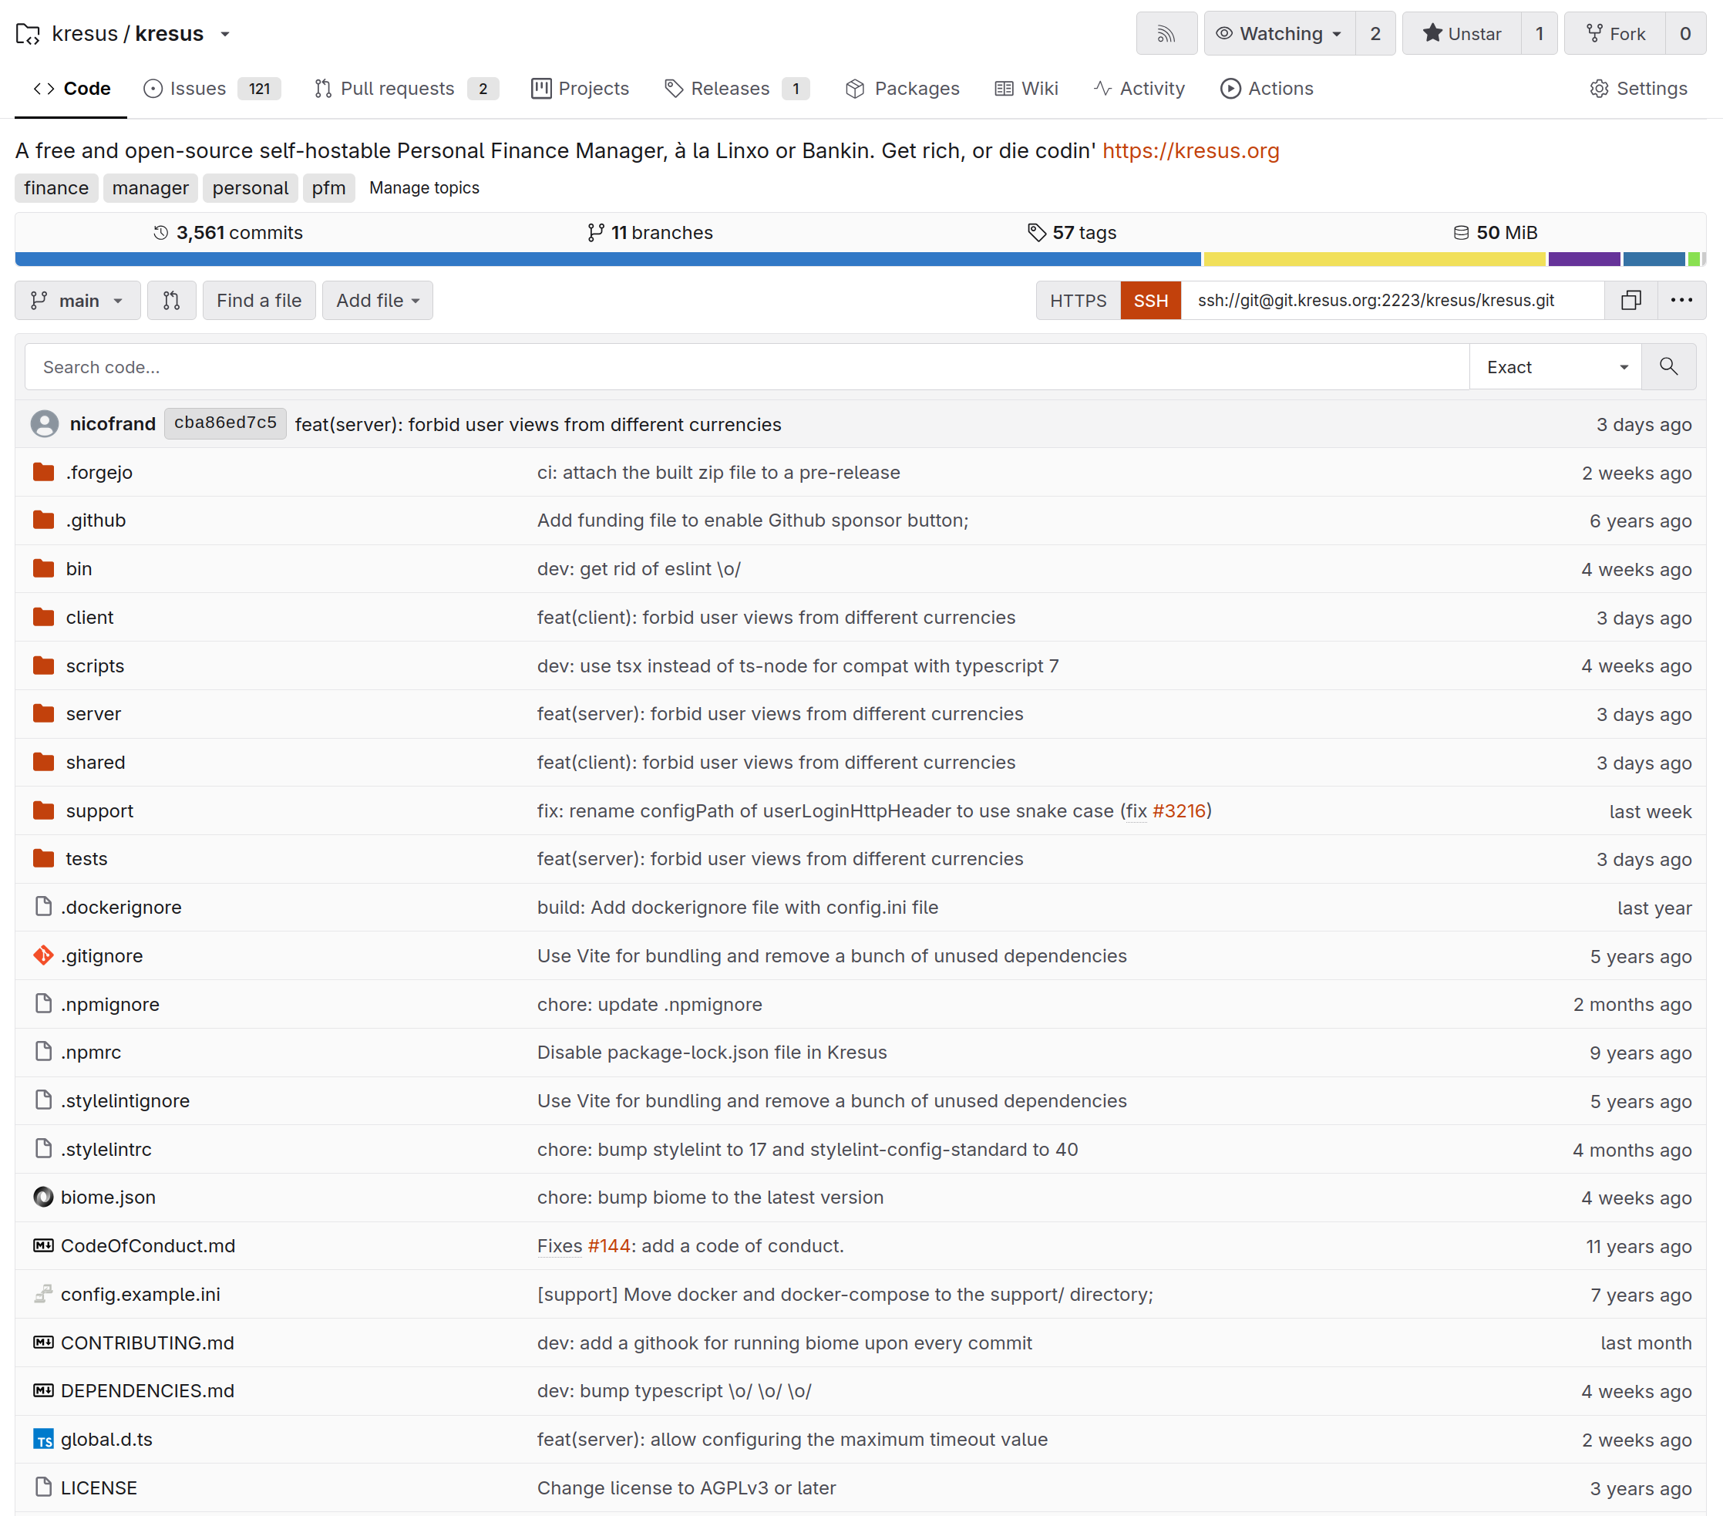Open issue #3216 link in support row
This screenshot has height=1516, width=1723.
(1180, 811)
